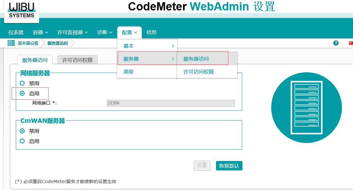Screen dimensions: 353x190
Task: Select 启用 under 网络服务器
Action: pyautogui.click(x=22, y=93)
